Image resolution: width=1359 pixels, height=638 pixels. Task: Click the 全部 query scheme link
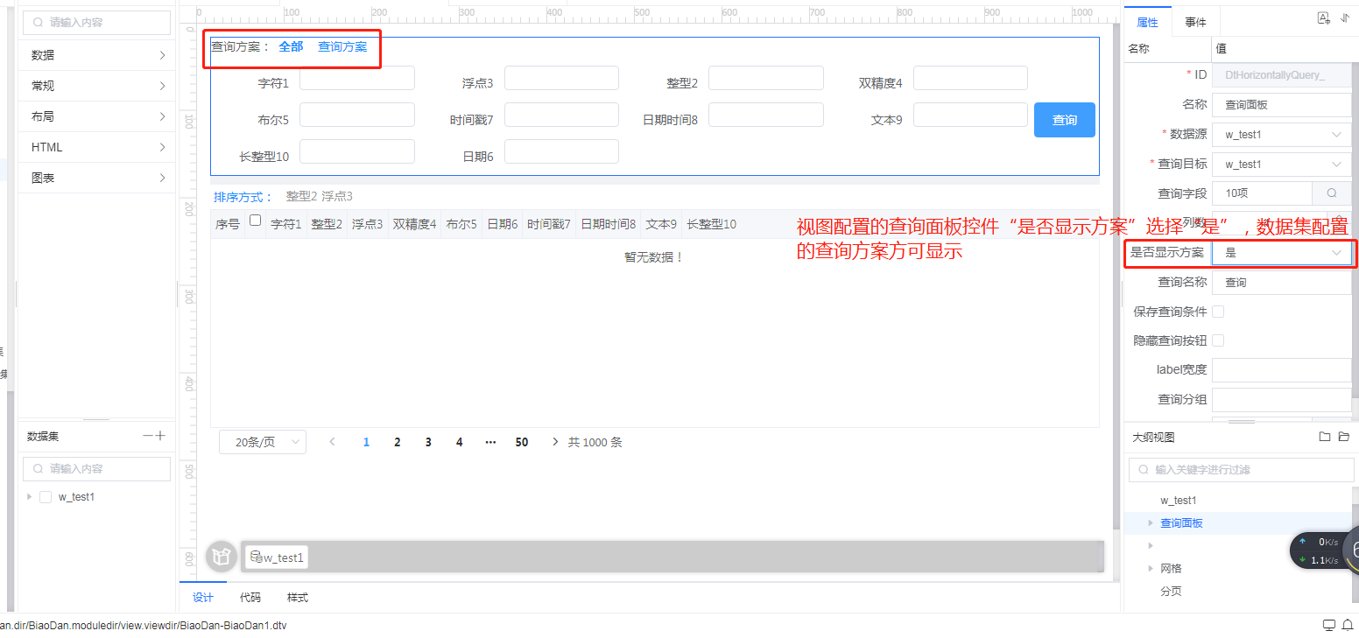291,47
